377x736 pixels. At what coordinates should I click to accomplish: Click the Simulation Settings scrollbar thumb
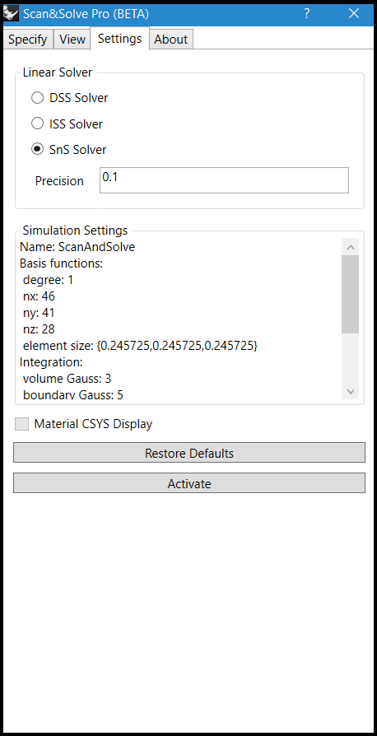pos(350,294)
